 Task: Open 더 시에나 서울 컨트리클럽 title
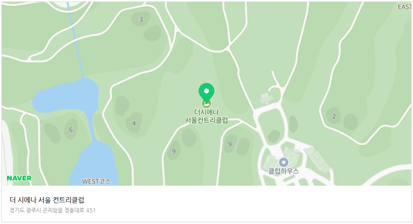(47, 200)
